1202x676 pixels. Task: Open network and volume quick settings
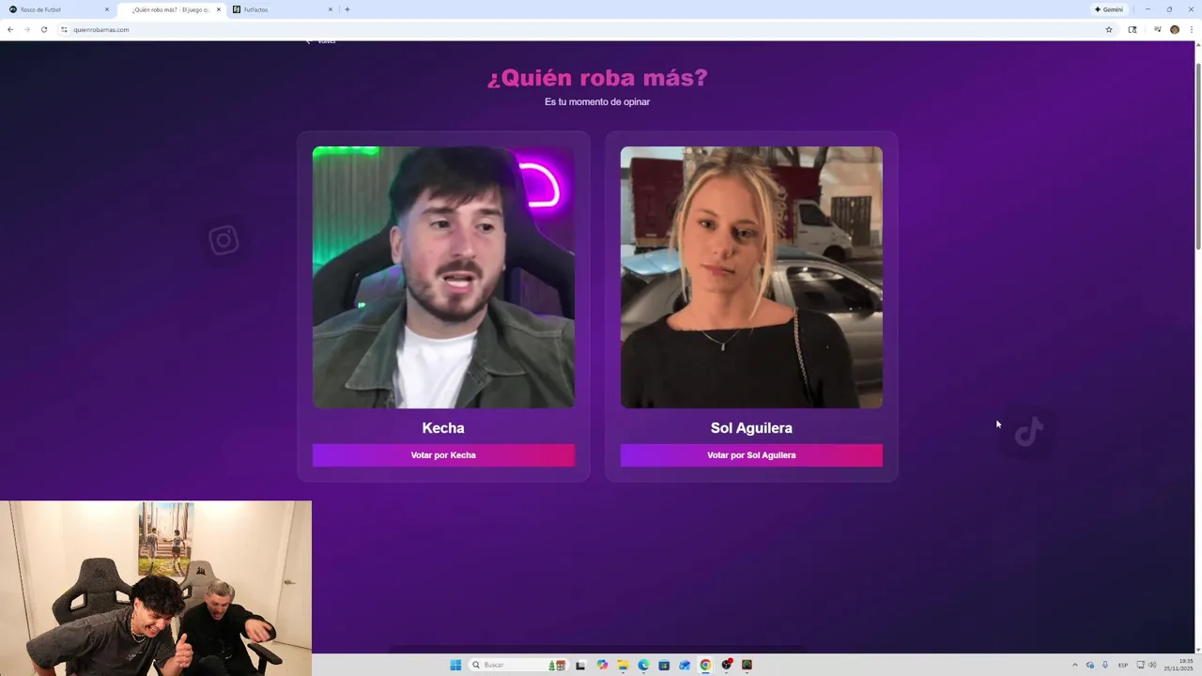(x=1146, y=665)
